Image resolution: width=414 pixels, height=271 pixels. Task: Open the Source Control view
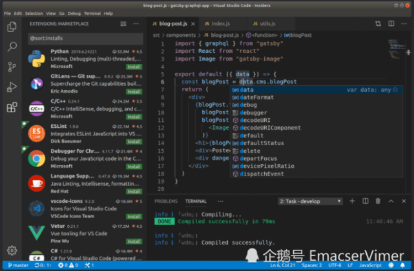pos(12,67)
